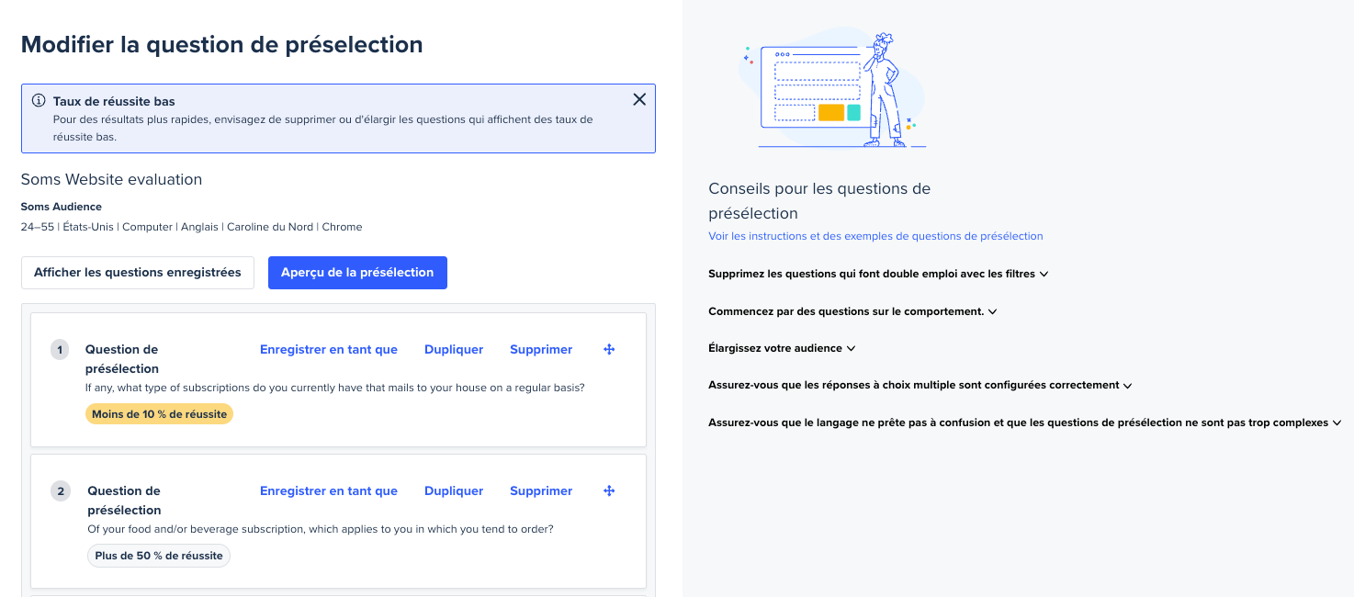Delete question 2 with Supprimer
This screenshot has height=597, width=1354.
(541, 491)
